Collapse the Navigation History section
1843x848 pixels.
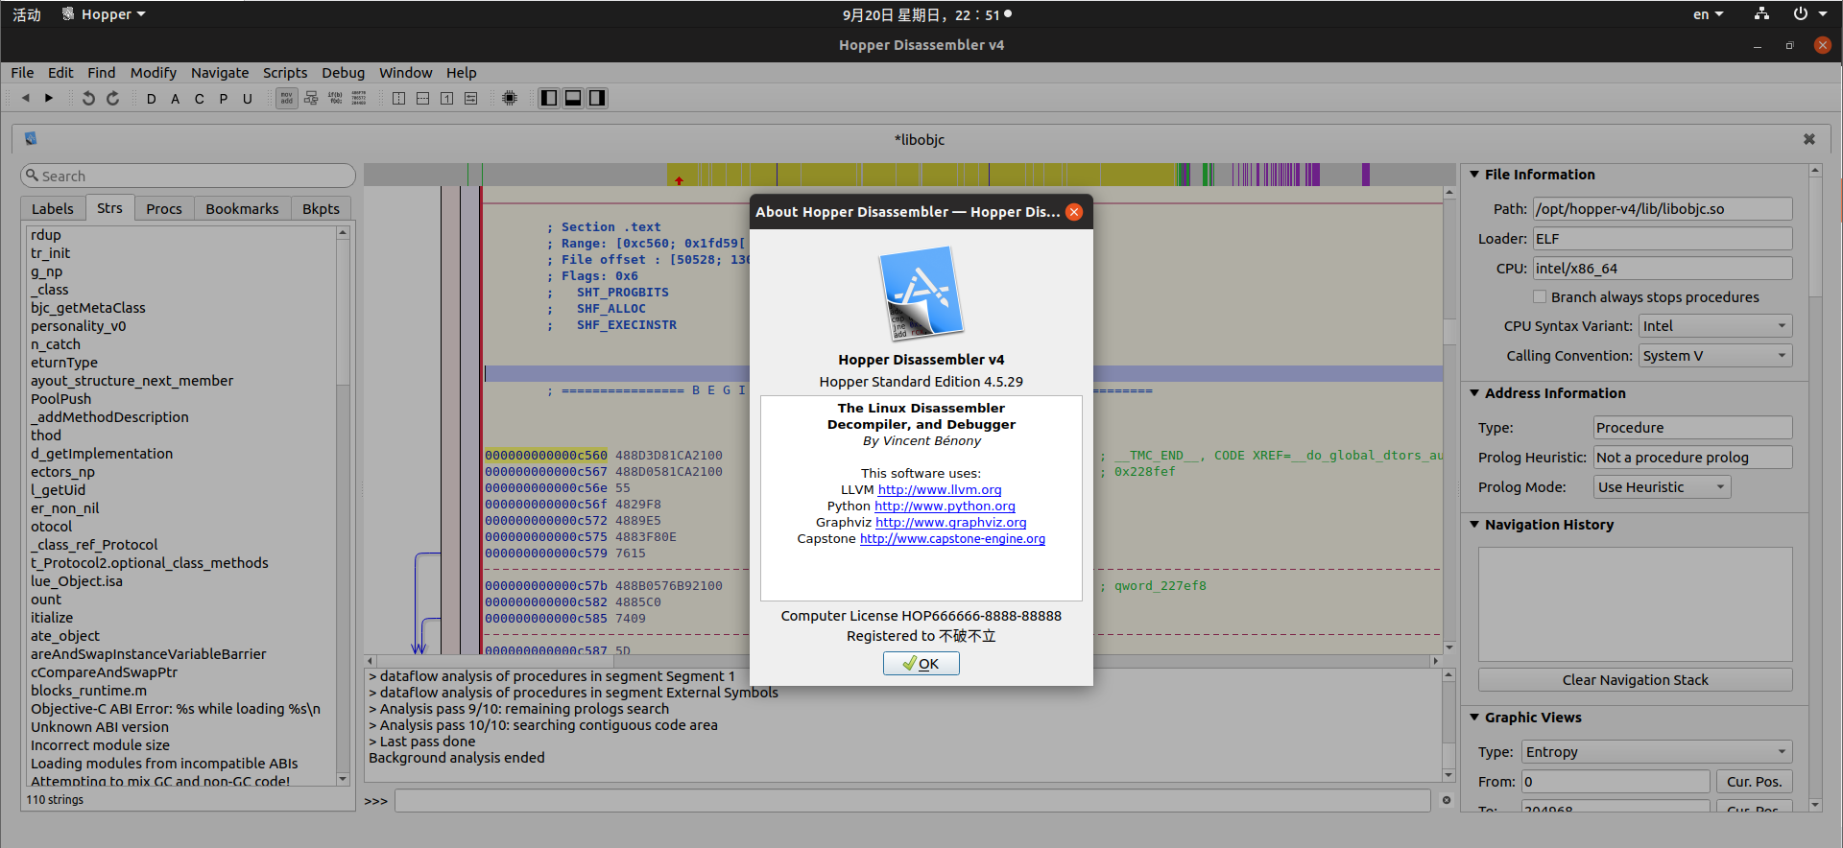pyautogui.click(x=1474, y=525)
